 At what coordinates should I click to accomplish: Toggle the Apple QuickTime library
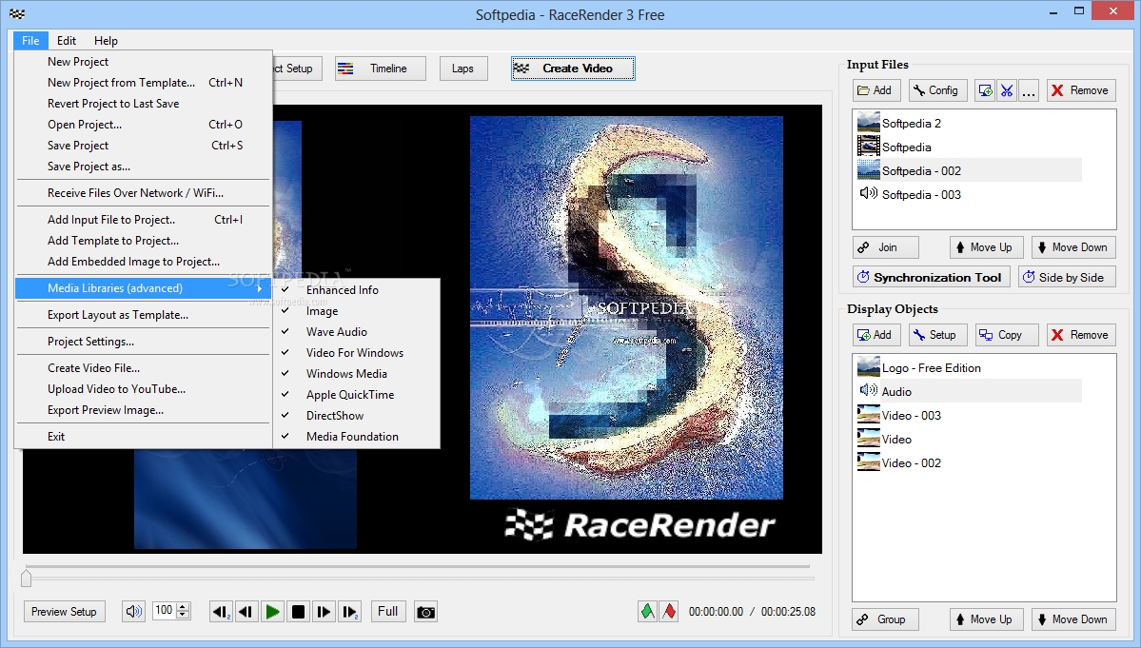click(x=357, y=395)
